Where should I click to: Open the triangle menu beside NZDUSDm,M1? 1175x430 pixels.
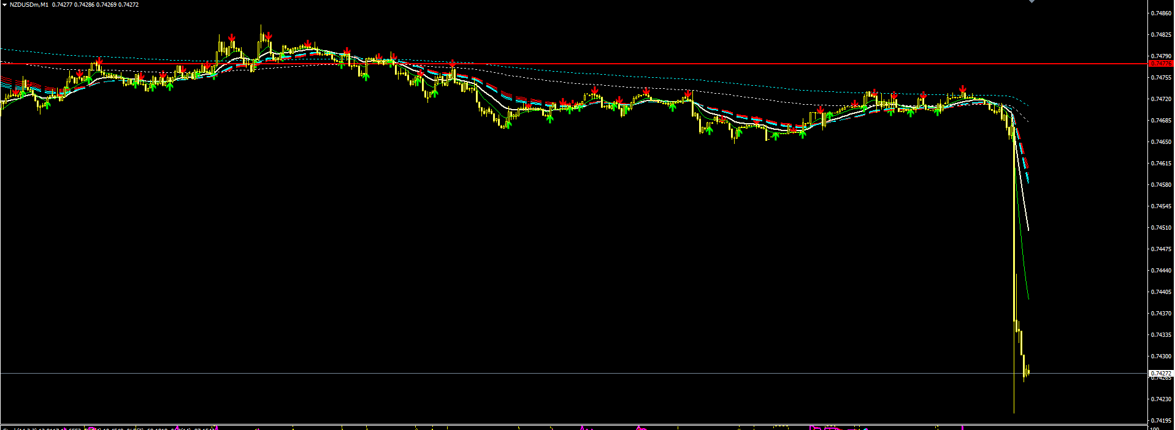click(4, 4)
